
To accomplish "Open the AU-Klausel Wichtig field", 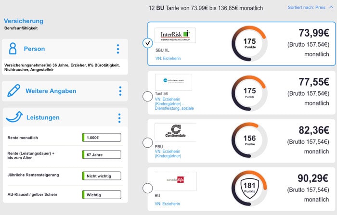I will pos(102,195).
